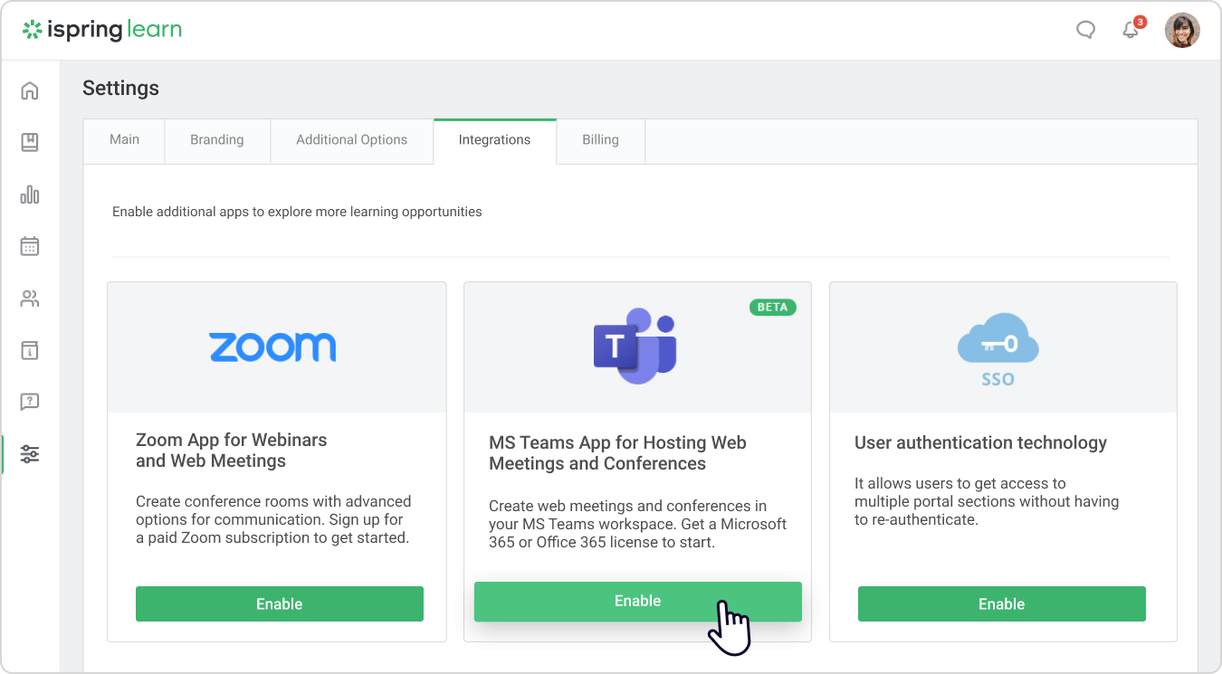Open the Users sidebar icon
This screenshot has width=1222, height=674.
[30, 299]
